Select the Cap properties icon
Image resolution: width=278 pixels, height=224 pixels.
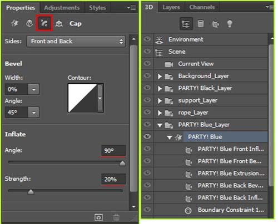click(x=44, y=23)
